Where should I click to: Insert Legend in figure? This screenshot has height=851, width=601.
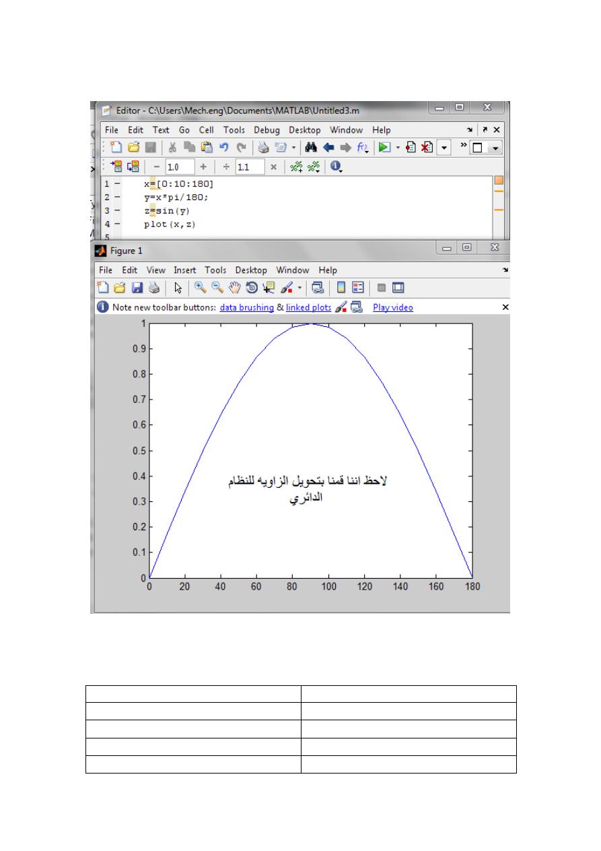(x=358, y=288)
